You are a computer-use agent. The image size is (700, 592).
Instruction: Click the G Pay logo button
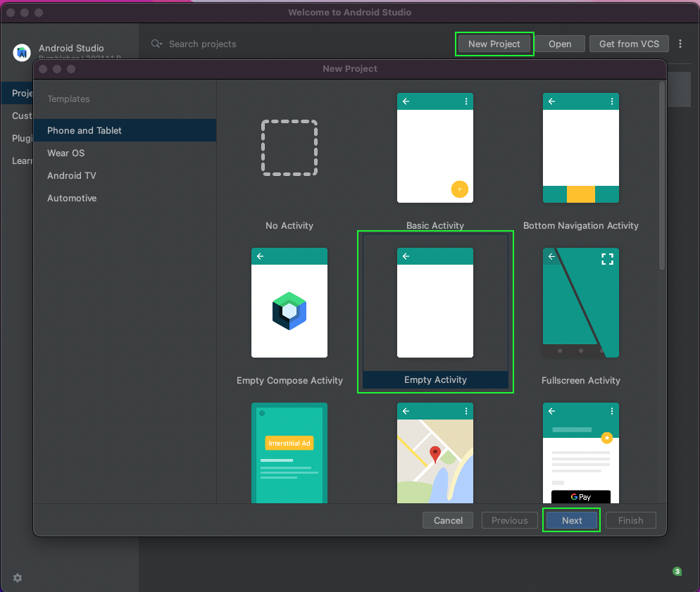pyautogui.click(x=581, y=496)
